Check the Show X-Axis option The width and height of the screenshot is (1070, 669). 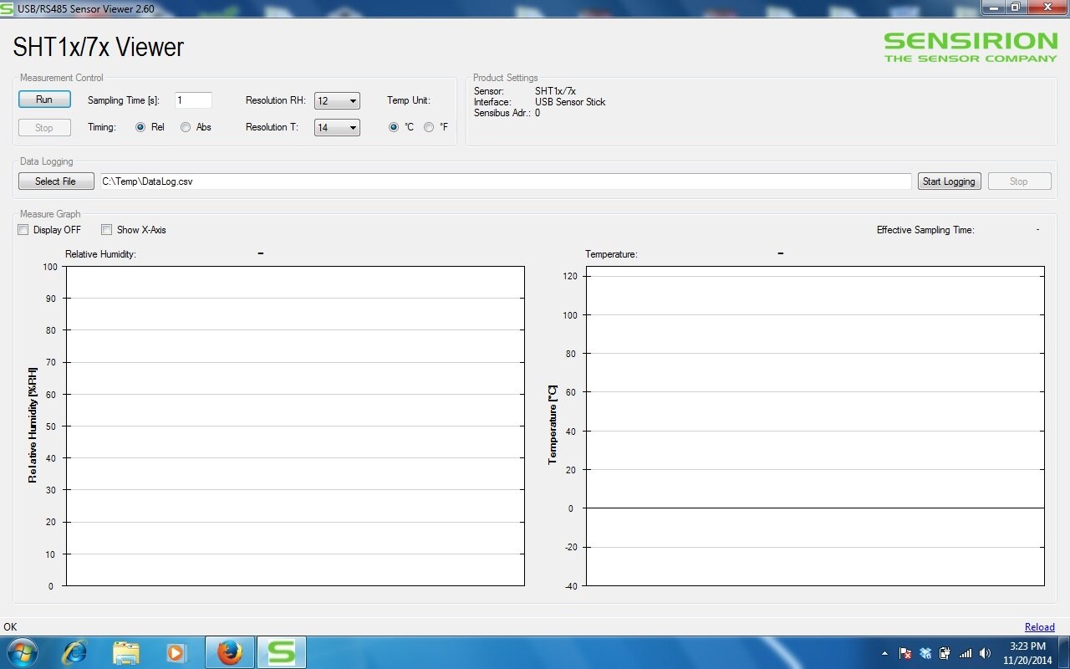coord(107,230)
